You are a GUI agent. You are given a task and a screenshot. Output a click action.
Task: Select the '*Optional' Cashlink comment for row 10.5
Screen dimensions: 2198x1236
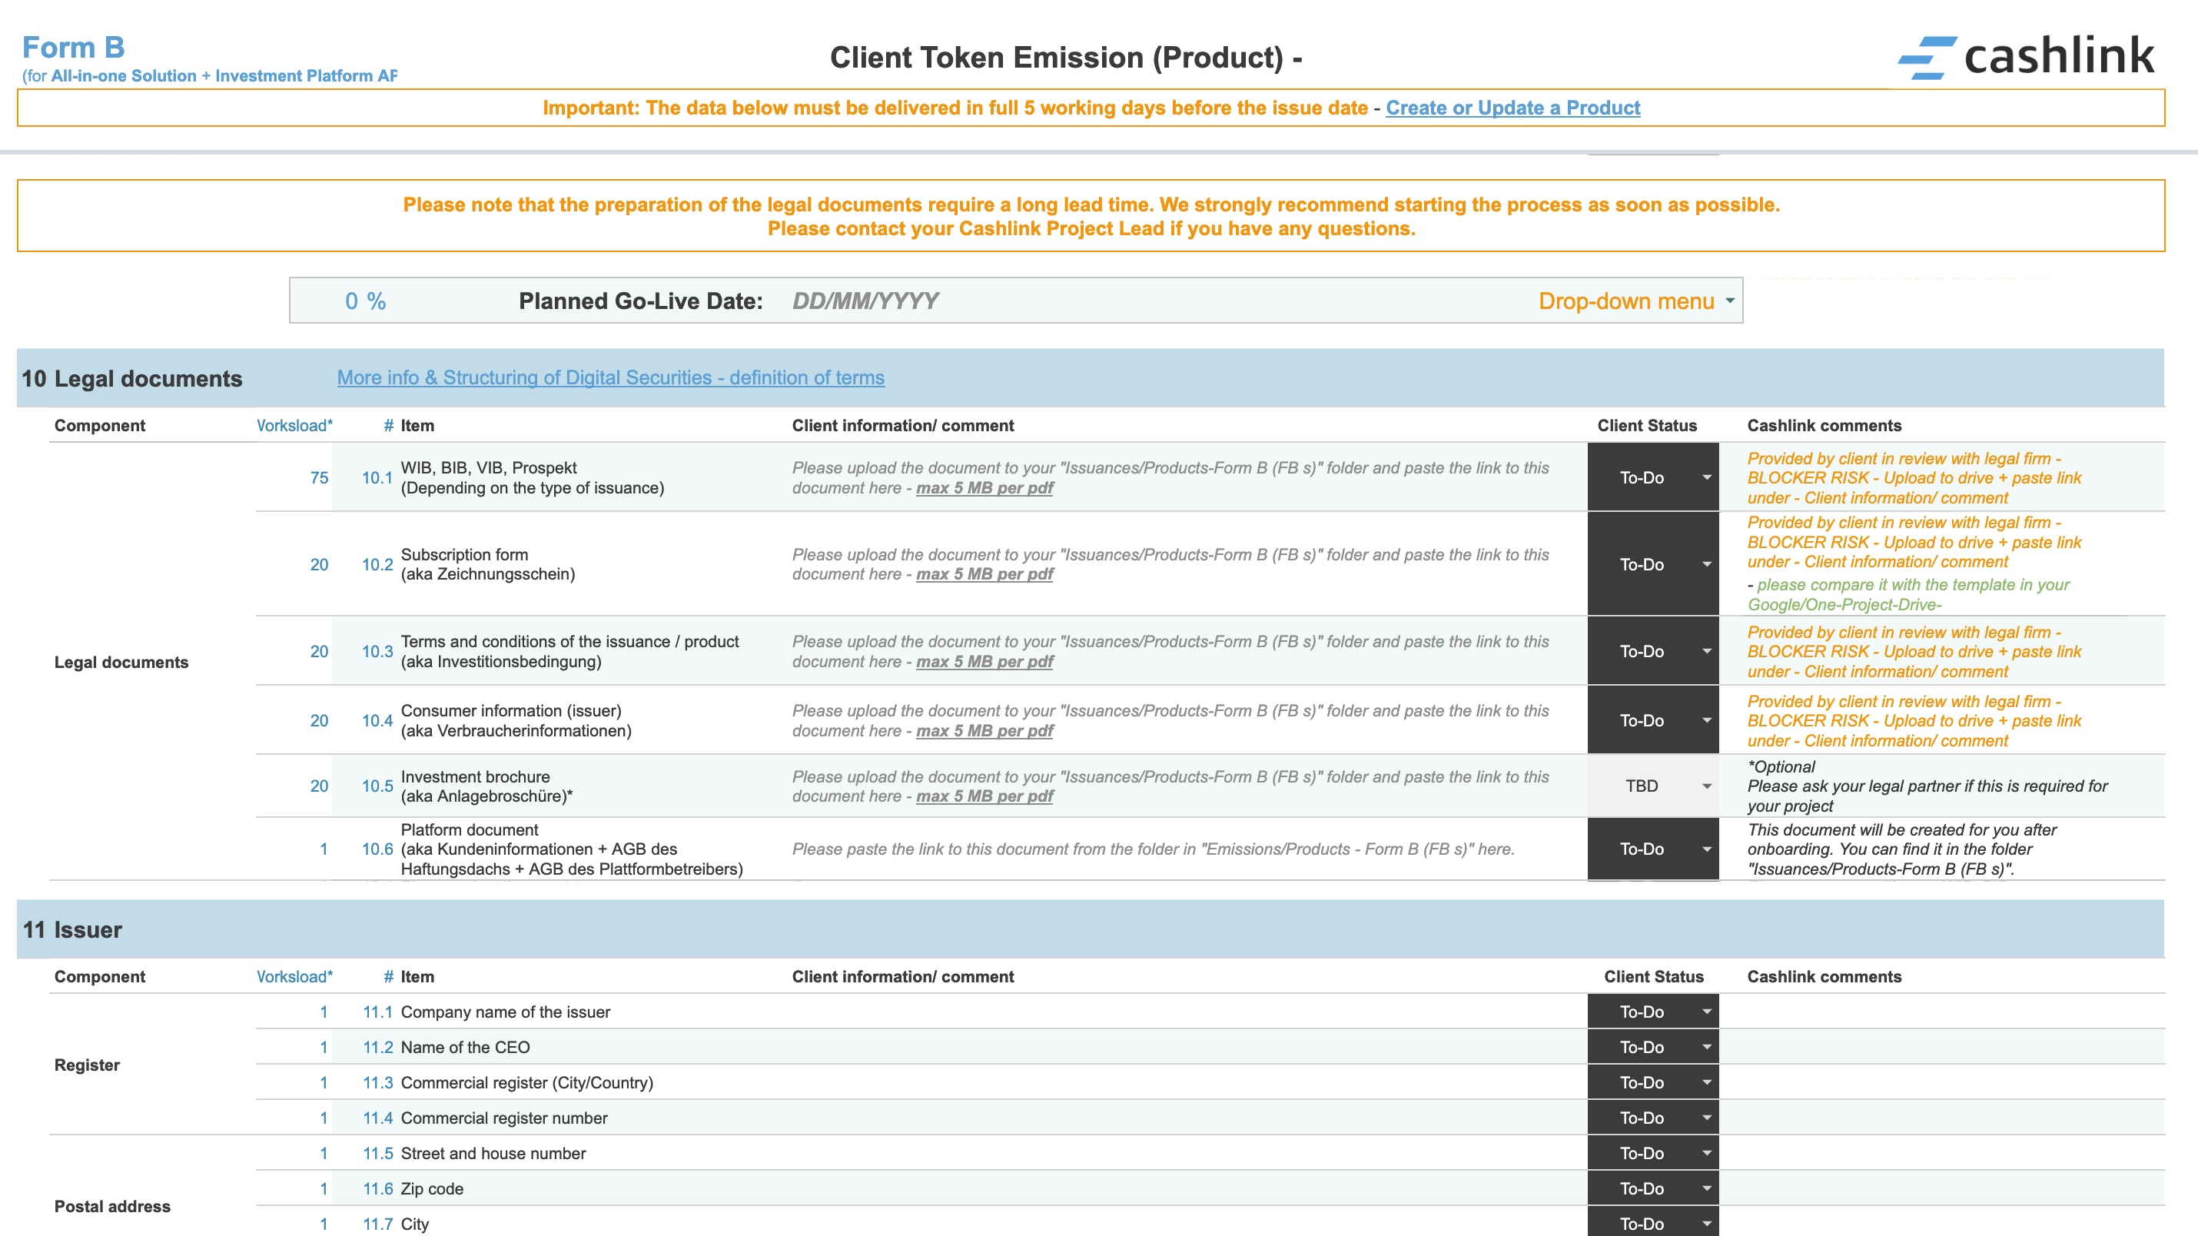coord(1781,766)
